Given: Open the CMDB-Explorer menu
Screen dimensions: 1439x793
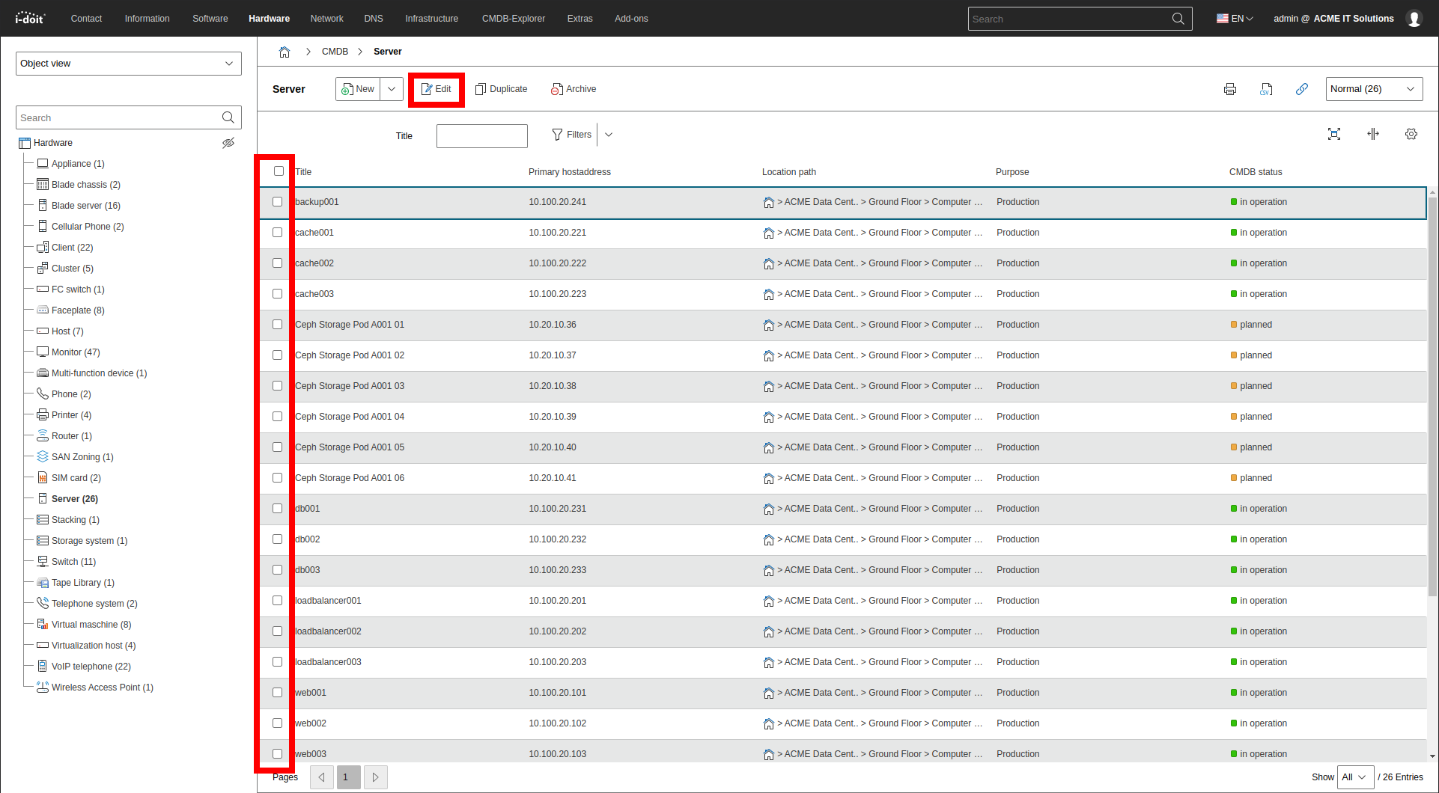Looking at the screenshot, I should coord(514,19).
